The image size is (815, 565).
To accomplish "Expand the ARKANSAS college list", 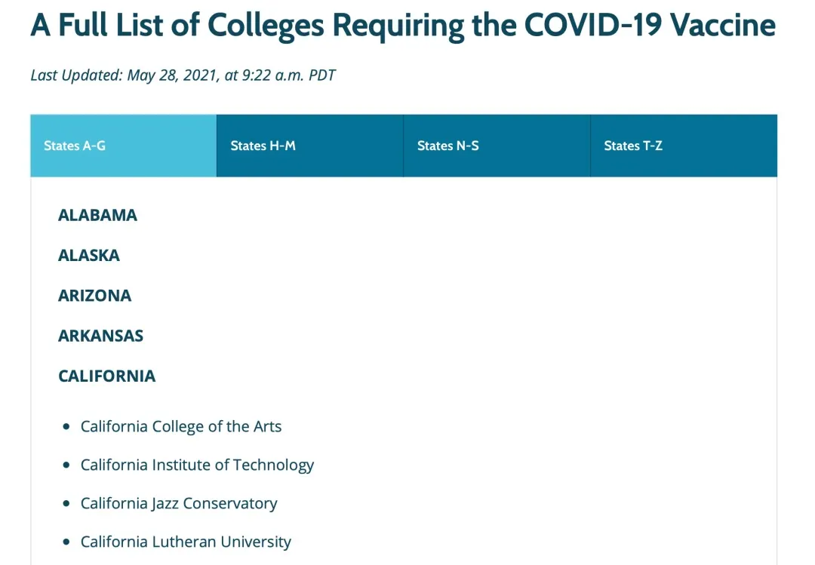I will tap(100, 336).
